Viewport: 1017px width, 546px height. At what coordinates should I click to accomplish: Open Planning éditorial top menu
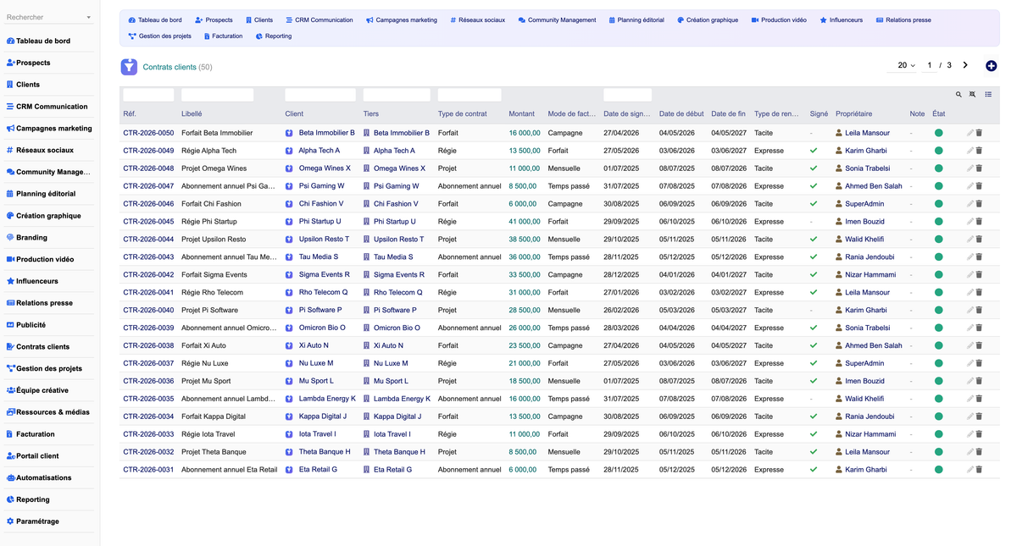click(636, 20)
